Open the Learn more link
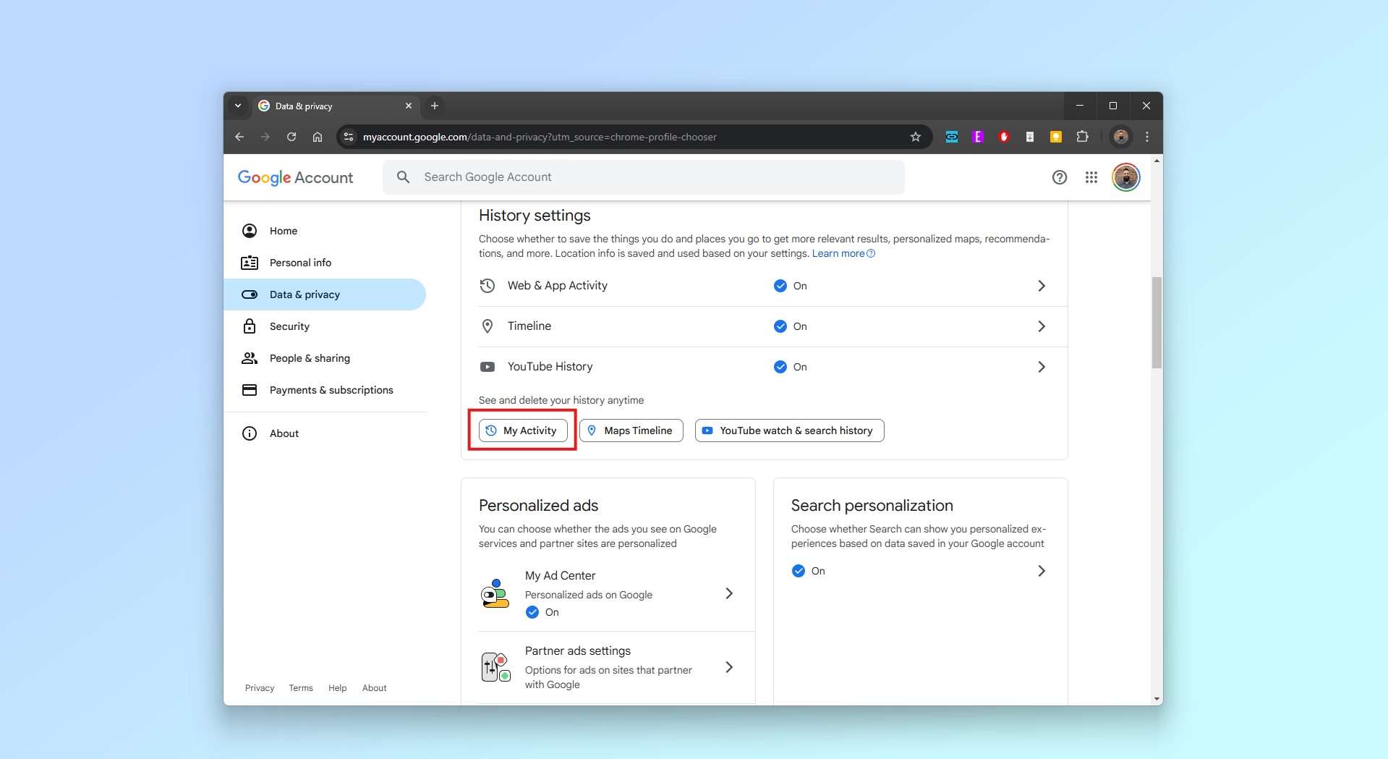The width and height of the screenshot is (1388, 759). [x=838, y=253]
